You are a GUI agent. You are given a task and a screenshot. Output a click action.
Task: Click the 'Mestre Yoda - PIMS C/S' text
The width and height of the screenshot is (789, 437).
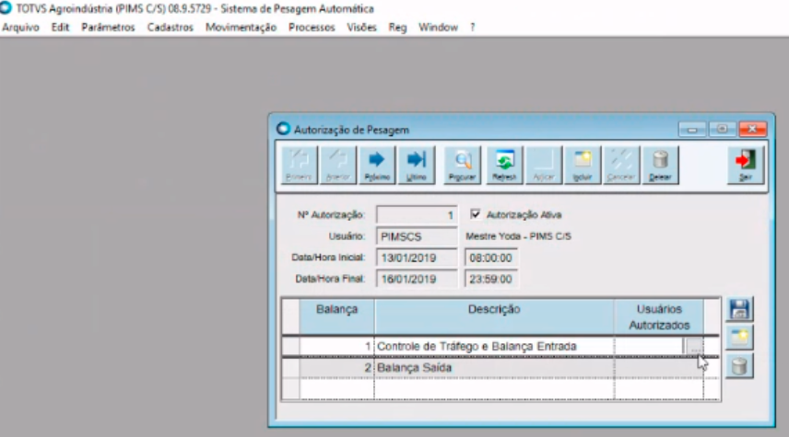(x=518, y=236)
